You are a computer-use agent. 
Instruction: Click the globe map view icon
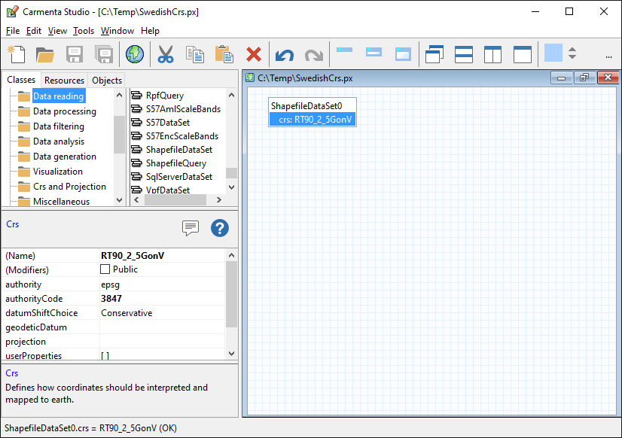click(x=135, y=54)
